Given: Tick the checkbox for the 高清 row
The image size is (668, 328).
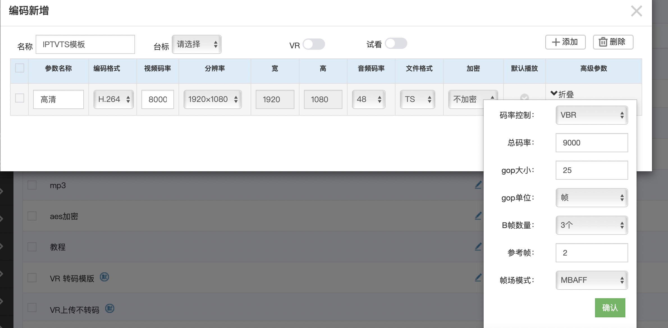Looking at the screenshot, I should tap(20, 98).
